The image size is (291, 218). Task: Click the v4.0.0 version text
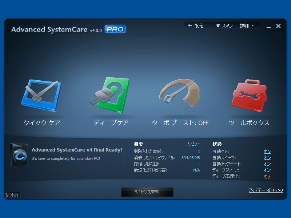click(x=96, y=31)
